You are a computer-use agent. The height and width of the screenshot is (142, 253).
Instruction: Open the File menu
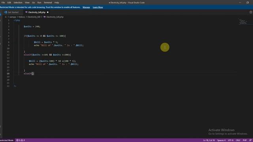pos(3,3)
